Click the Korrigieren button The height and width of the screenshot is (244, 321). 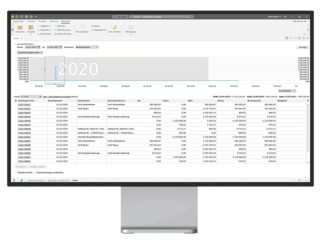[22, 166]
